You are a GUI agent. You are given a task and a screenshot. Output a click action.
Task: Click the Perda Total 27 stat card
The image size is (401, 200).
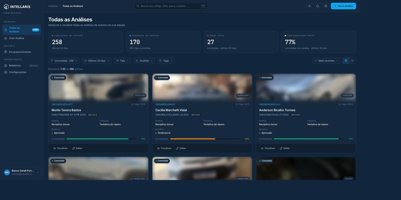pyautogui.click(x=241, y=42)
